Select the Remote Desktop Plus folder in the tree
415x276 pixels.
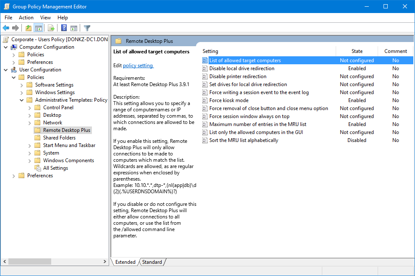tap(66, 130)
